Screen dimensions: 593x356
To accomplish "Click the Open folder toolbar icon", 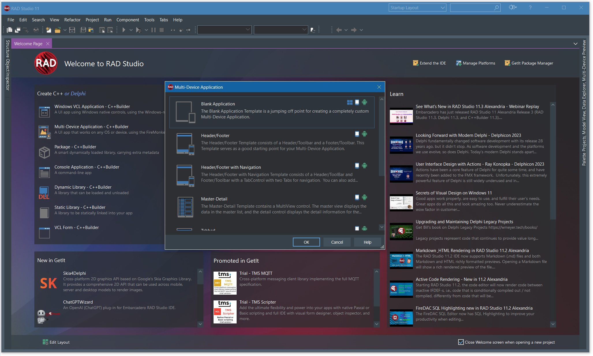I will 58,30.
